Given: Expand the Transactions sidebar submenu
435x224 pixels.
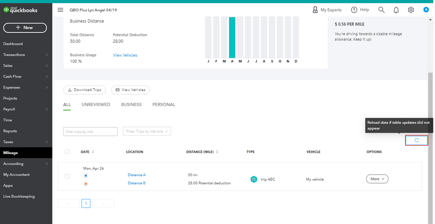Looking at the screenshot, I should [x=46, y=55].
